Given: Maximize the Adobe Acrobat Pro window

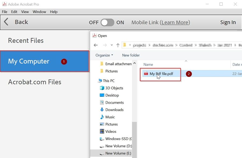Looking at the screenshot, I should click(221, 4).
